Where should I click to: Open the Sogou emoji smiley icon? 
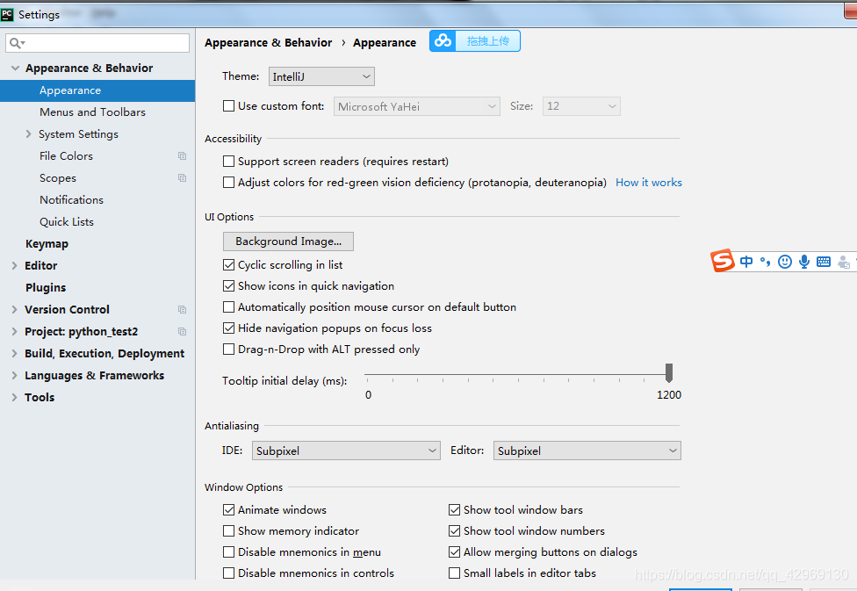tap(785, 262)
